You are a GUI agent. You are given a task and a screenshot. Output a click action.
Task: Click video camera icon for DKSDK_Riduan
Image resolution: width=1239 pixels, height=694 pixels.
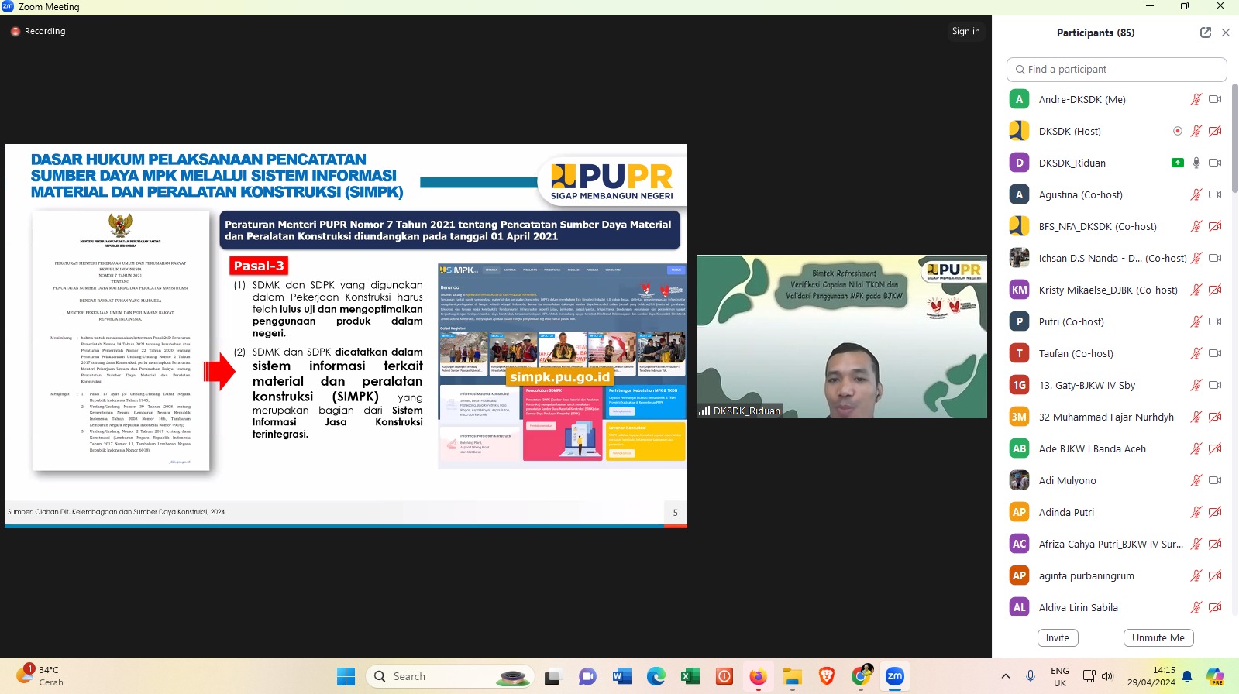(1215, 163)
